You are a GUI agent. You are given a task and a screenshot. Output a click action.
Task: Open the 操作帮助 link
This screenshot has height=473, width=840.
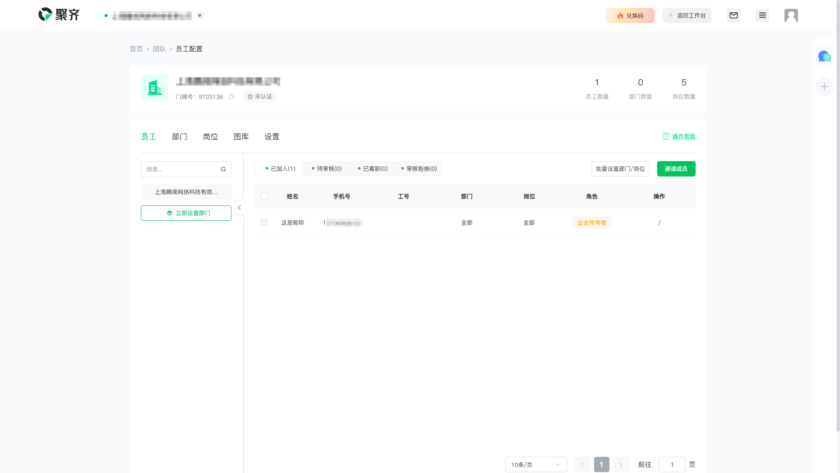[x=684, y=137]
